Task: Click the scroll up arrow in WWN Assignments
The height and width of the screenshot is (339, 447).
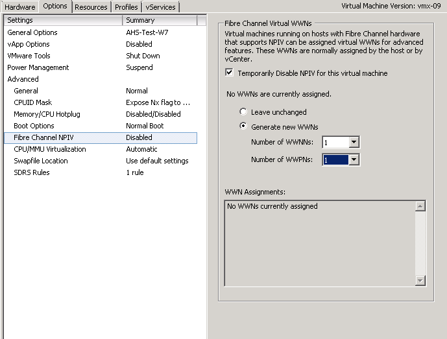Action: [420, 206]
